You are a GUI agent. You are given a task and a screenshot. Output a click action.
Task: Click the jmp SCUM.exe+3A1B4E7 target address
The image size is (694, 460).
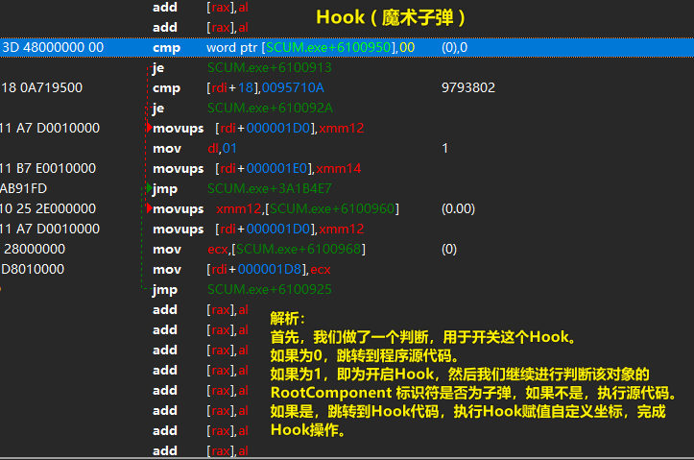(x=270, y=188)
